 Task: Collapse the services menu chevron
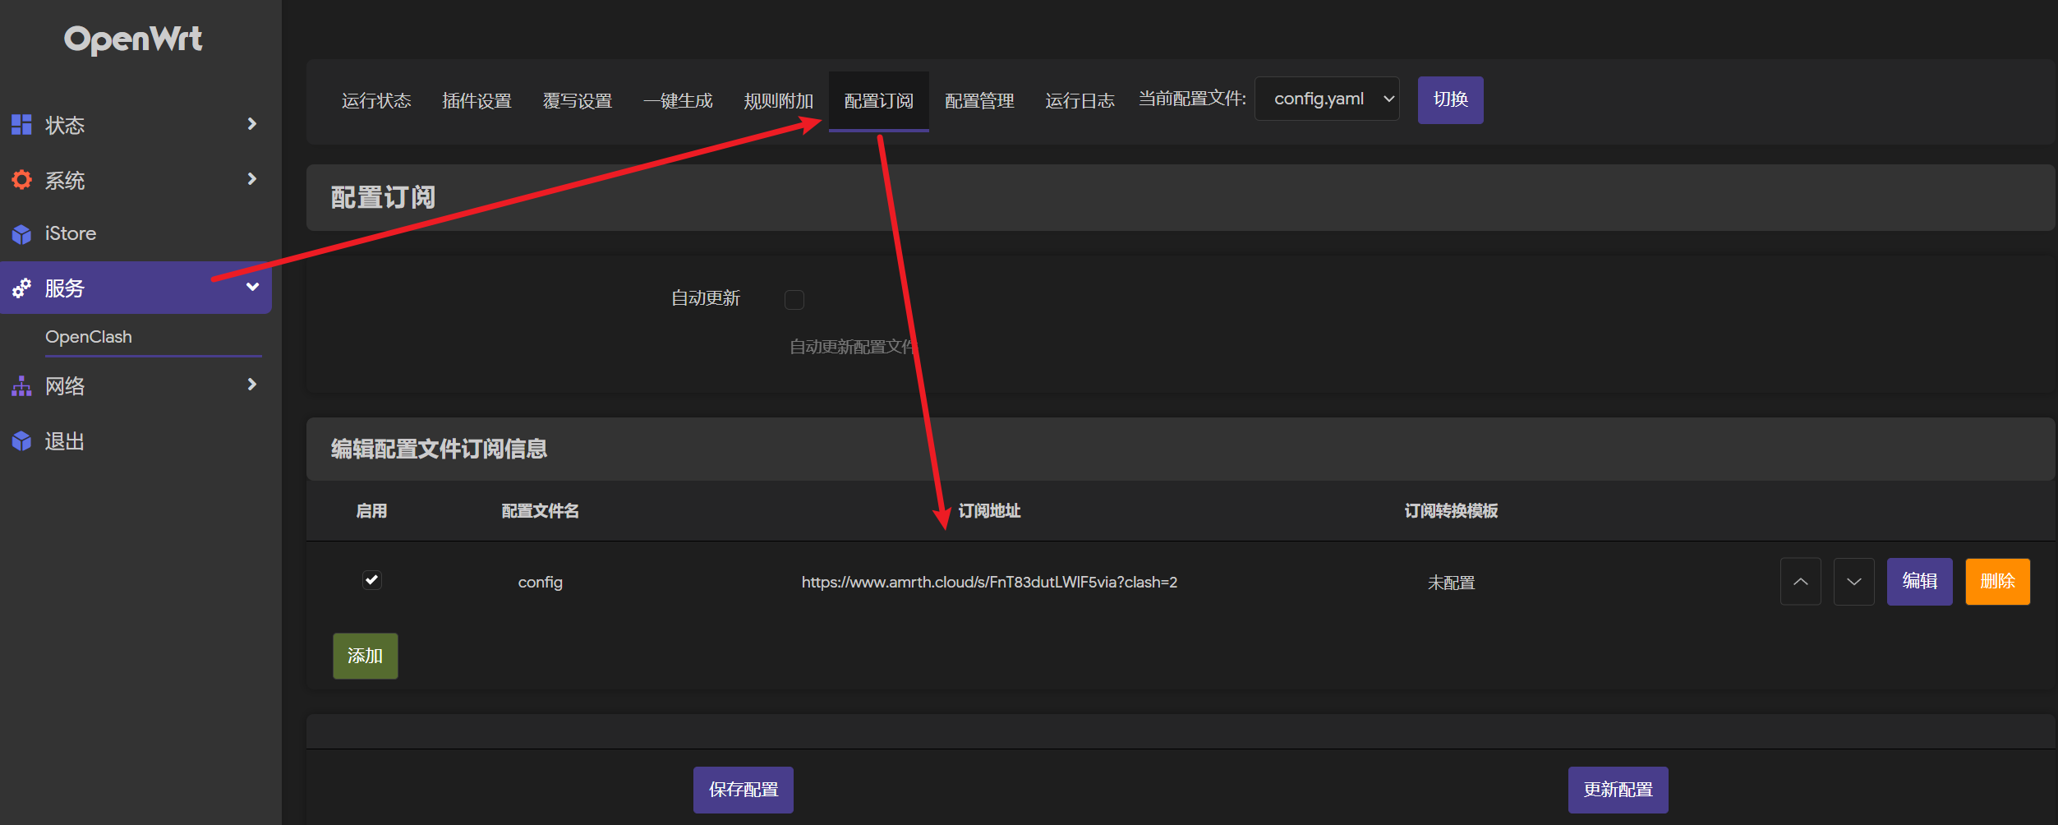click(x=252, y=287)
